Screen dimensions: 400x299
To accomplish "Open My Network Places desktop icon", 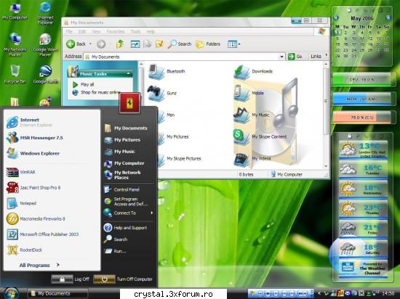I will [15, 44].
